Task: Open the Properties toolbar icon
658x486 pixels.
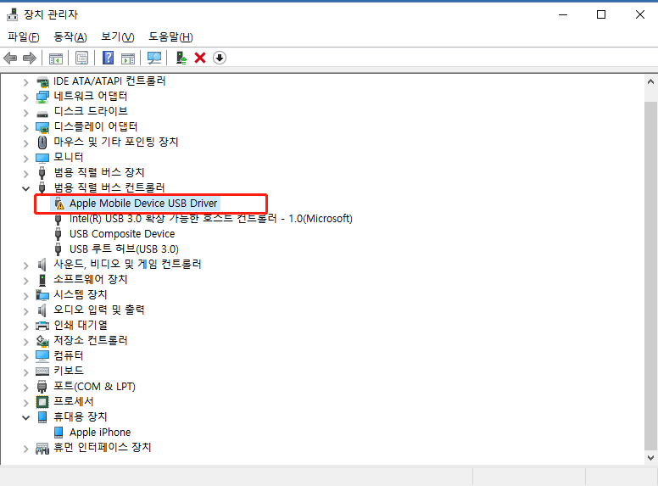Action: (x=82, y=58)
